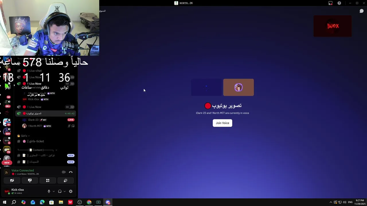Click the Join Voice button
This screenshot has height=206, width=367.
(222, 123)
